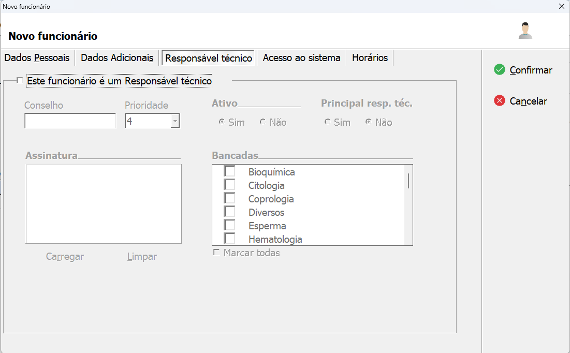The image size is (570, 353).
Task: Click the Assinatura image box
Action: pos(104,204)
